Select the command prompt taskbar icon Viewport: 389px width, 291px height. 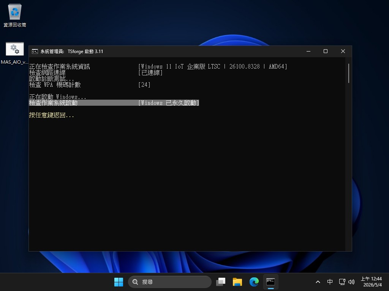pos(270,282)
